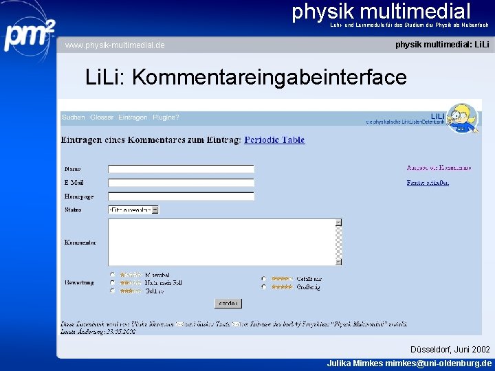Click the 'Düsseldorf, Juni 2002' text

(x=450, y=350)
